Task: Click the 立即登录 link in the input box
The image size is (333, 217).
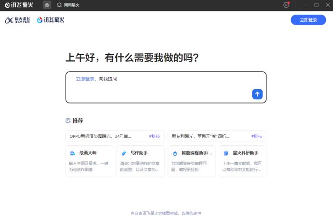Action: 85,79
